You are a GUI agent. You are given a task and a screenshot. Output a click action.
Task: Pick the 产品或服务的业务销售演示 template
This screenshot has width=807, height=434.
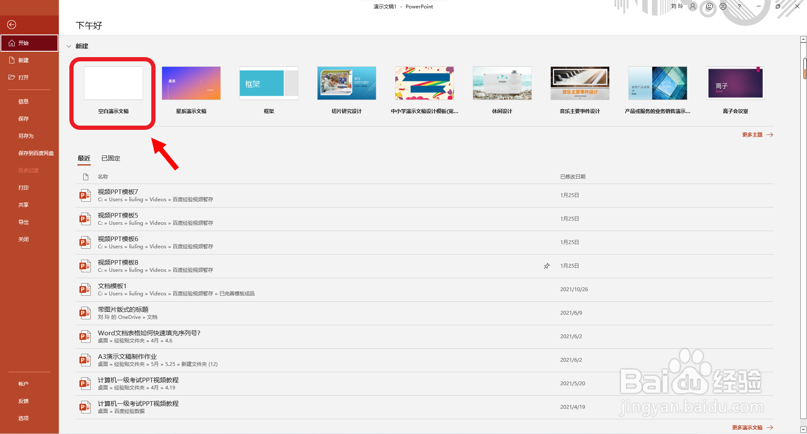click(658, 90)
